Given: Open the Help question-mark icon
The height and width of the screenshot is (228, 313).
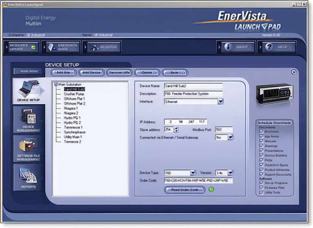Looking at the screenshot, I should 269,47.
